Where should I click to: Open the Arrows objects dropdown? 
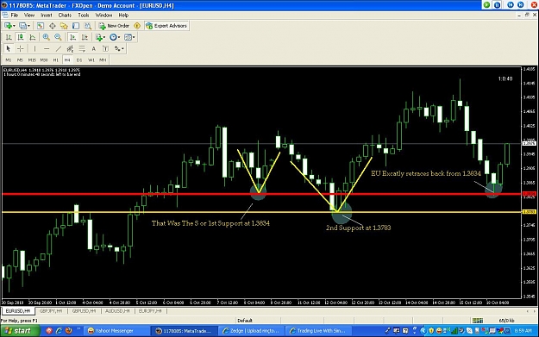(x=119, y=48)
